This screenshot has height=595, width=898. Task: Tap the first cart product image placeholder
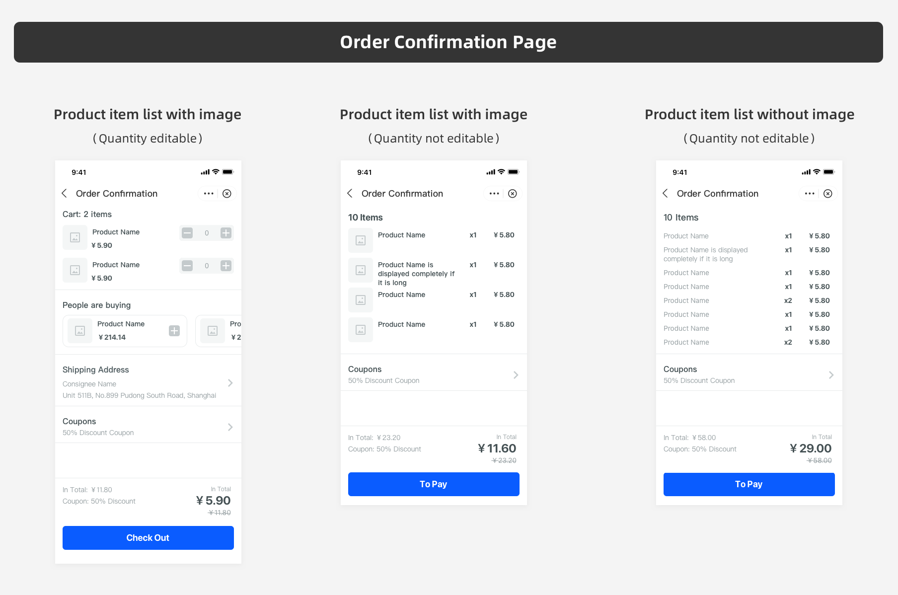tap(75, 237)
